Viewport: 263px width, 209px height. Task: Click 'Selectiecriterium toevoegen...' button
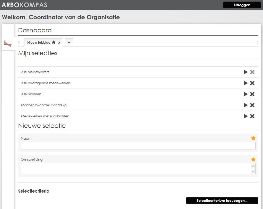point(222,201)
